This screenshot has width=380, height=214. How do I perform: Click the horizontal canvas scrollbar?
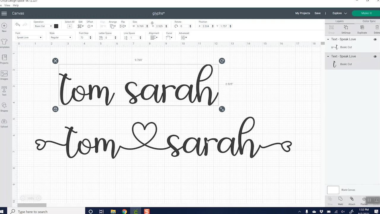32,205
